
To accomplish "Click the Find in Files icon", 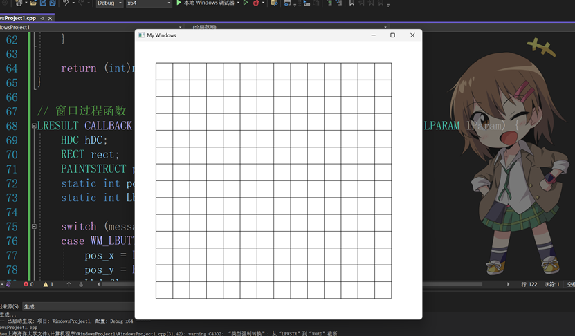I will [274, 3].
